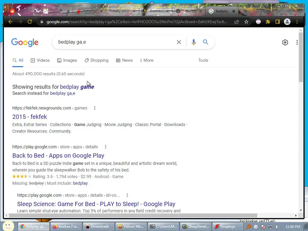Click the Action Center flag tray icon
Image resolution: width=308 pixels, height=231 pixels.
(x=263, y=227)
